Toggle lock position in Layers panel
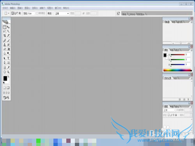The image size is (195, 146). coord(174,115)
